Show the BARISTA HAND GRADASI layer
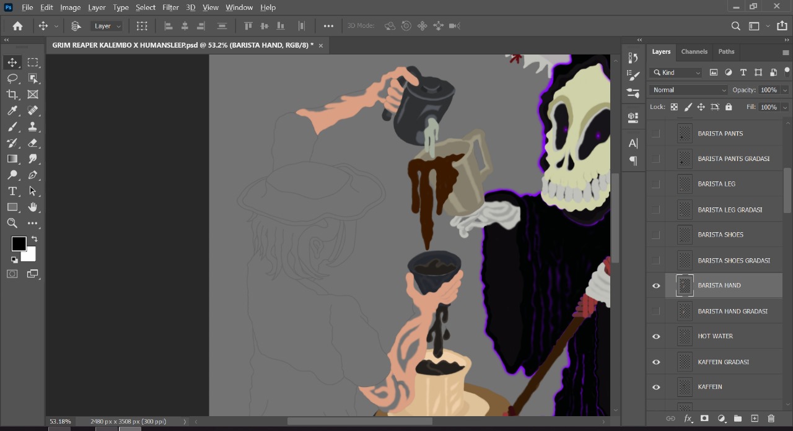 click(x=656, y=311)
